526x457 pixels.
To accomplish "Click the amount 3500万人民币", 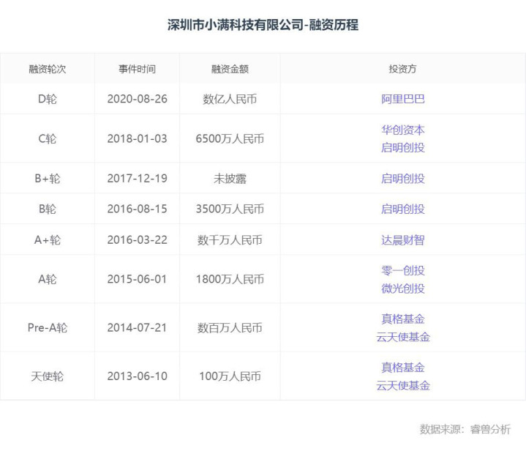I will pos(230,209).
